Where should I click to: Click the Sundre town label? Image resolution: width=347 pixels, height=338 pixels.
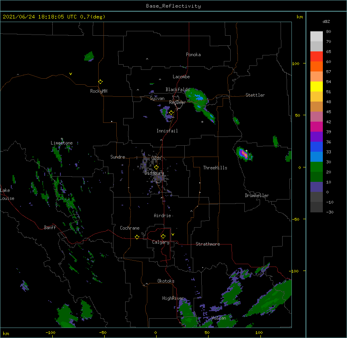pyautogui.click(x=118, y=157)
